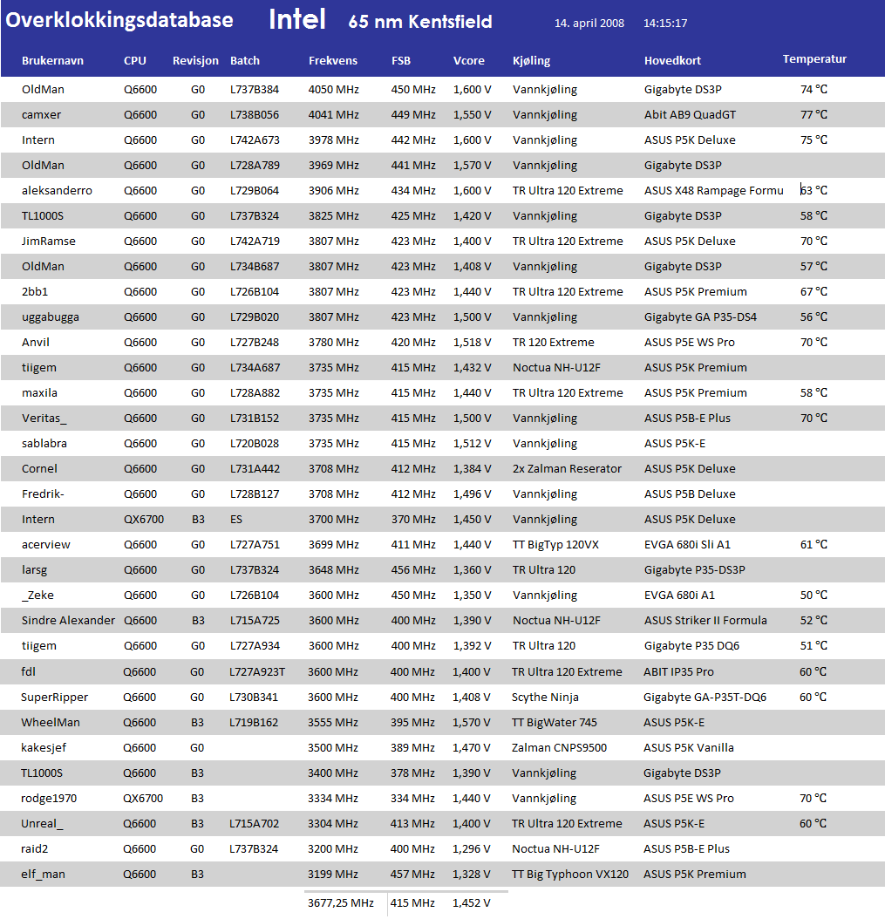
Task: Click the Temperatur column header
Action: [x=814, y=58]
